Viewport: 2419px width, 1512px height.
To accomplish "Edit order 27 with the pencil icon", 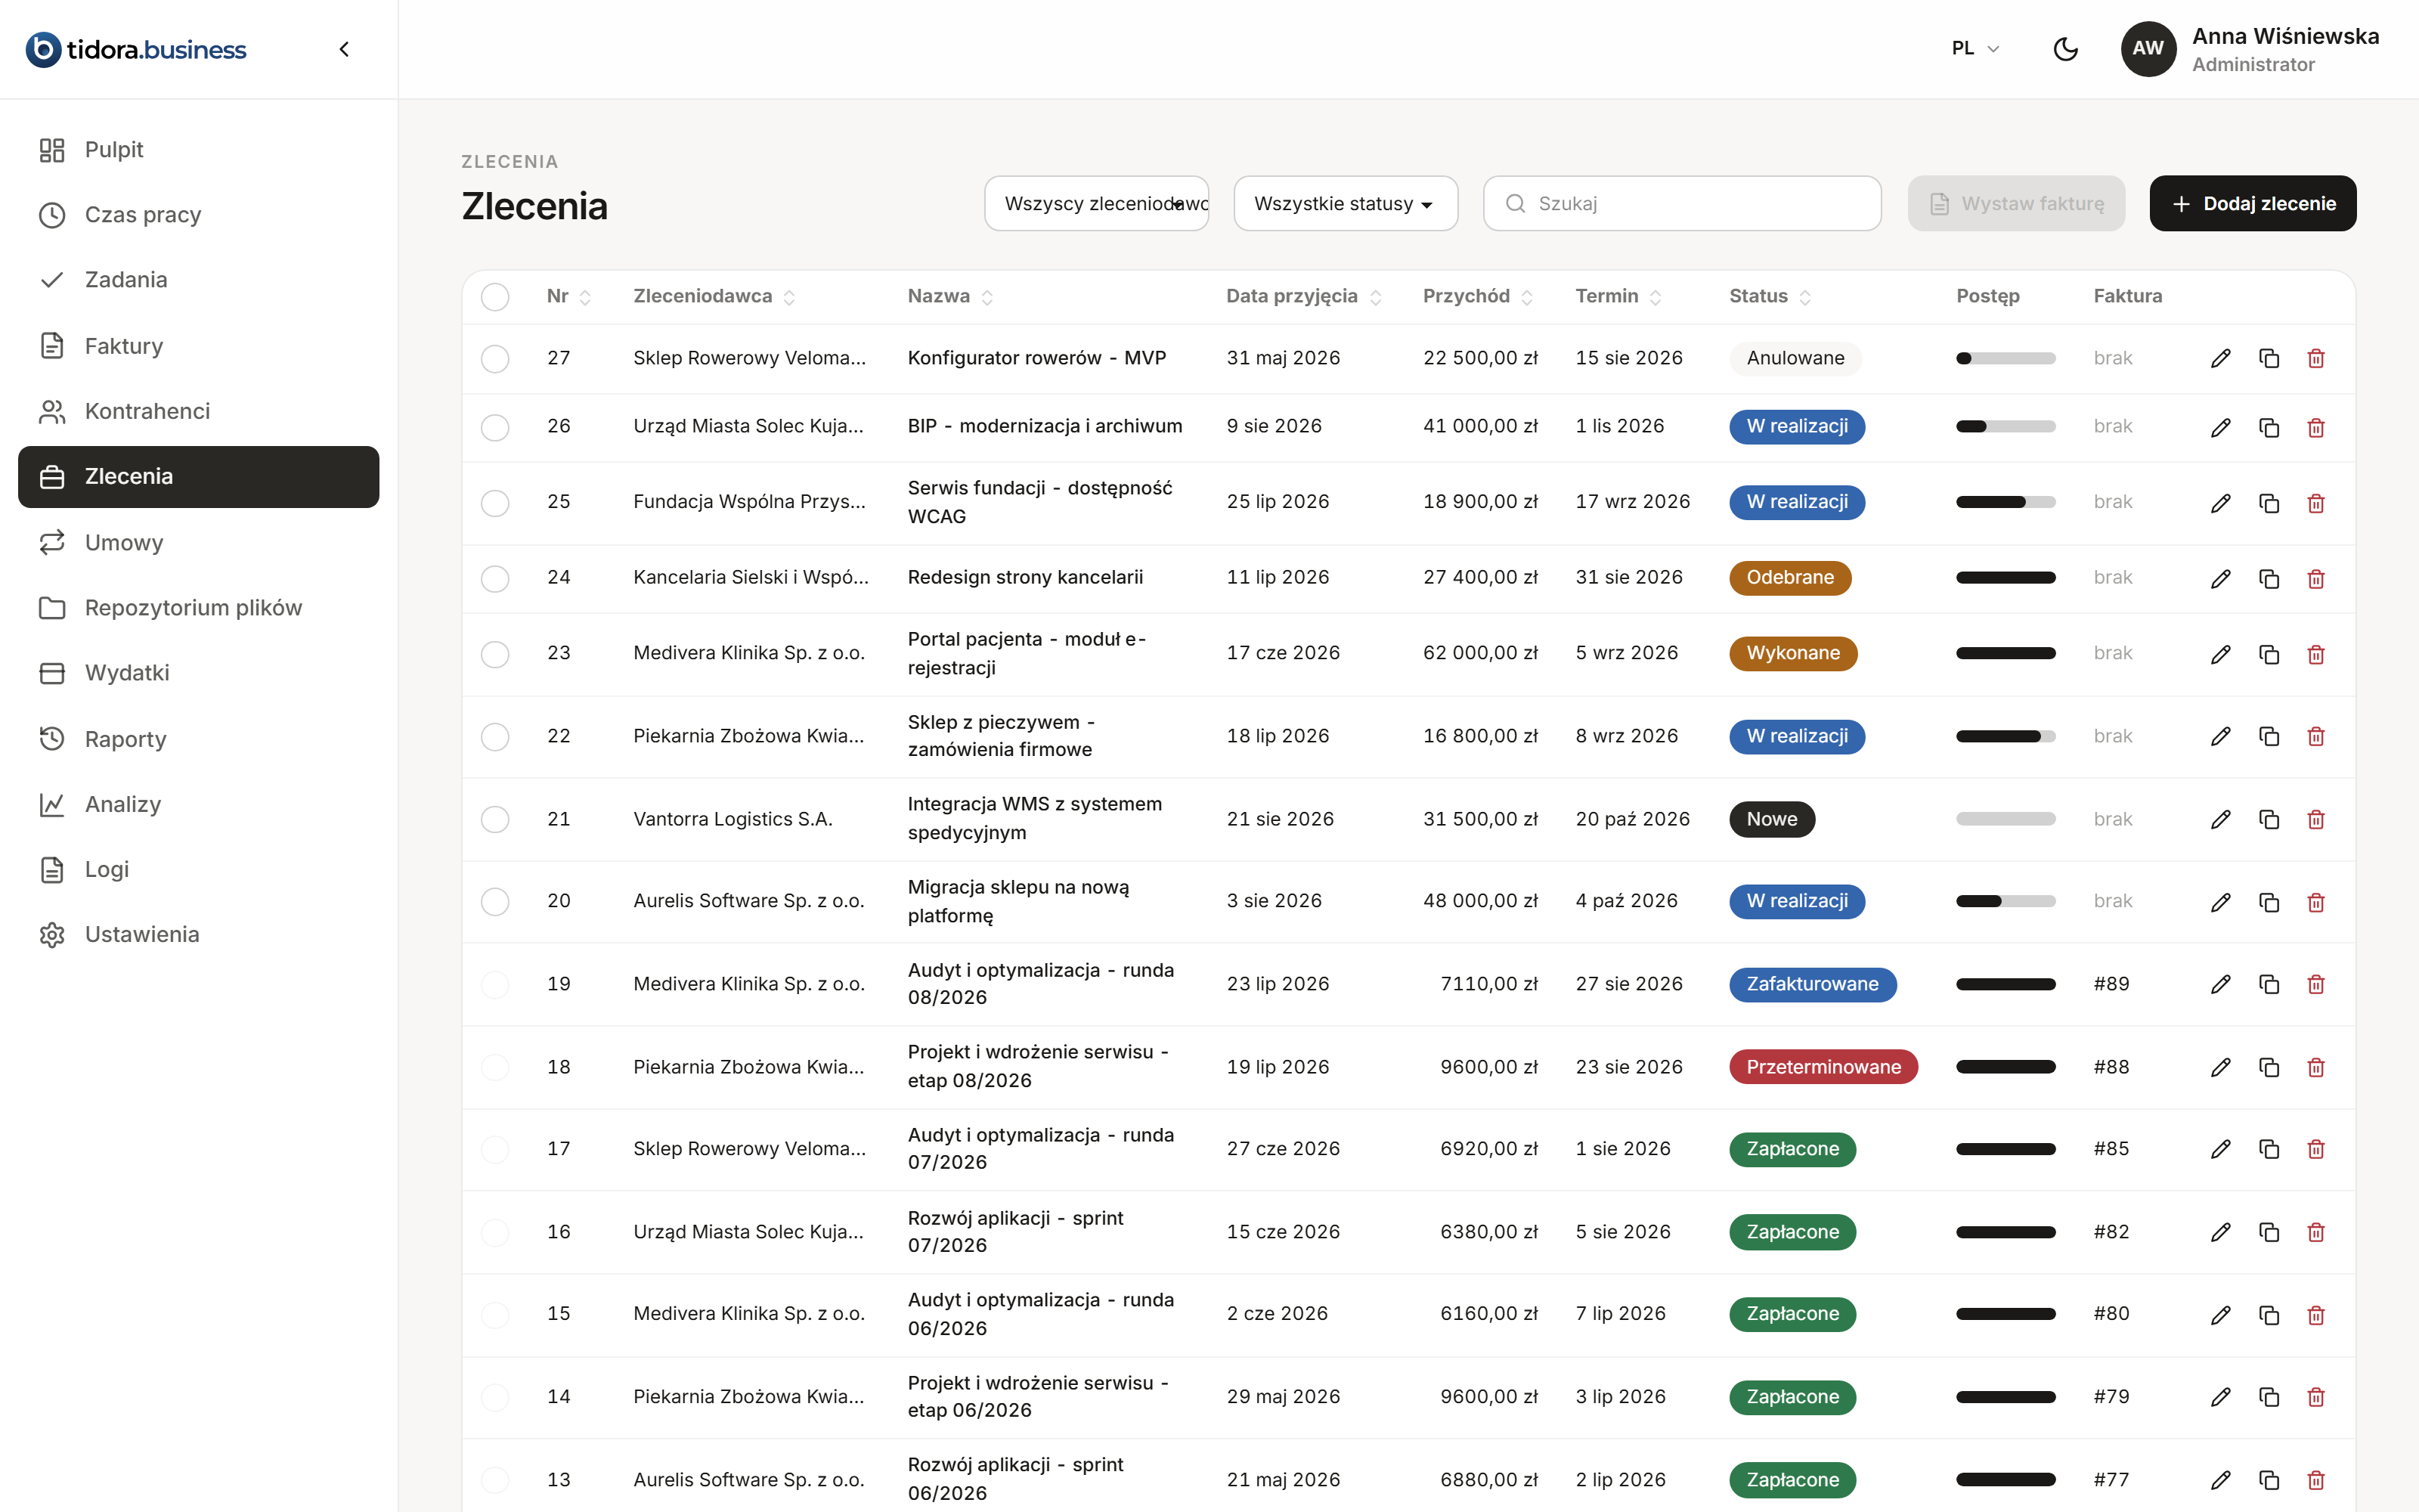I will (2220, 358).
